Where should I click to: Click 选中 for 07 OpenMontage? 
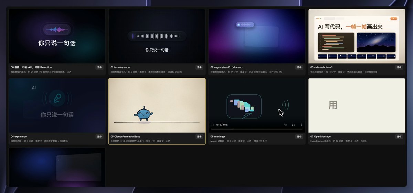(399, 137)
